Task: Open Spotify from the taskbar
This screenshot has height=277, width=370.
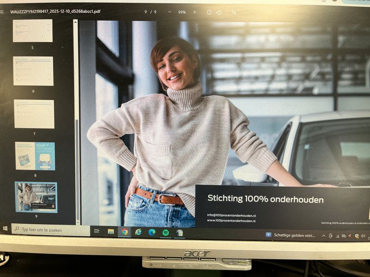Action: (166, 233)
